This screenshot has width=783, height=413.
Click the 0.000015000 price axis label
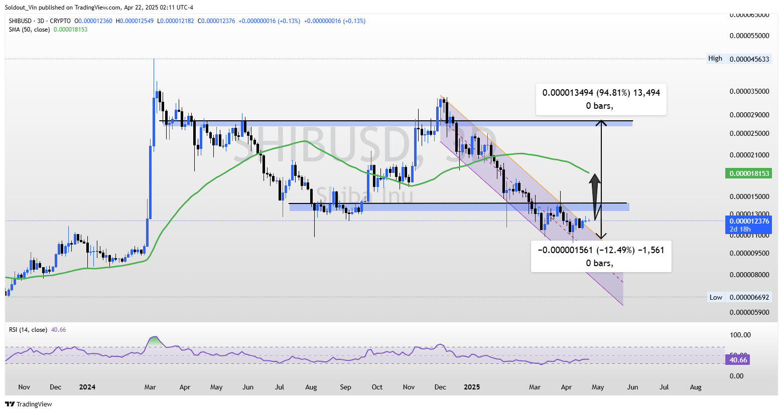[x=749, y=196]
